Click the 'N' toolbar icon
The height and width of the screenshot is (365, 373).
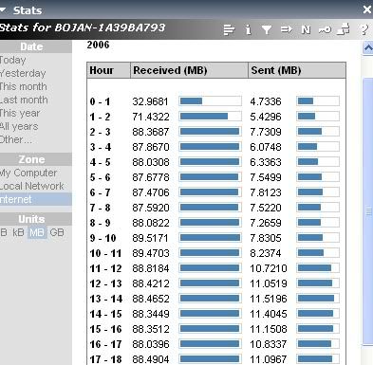tap(306, 29)
